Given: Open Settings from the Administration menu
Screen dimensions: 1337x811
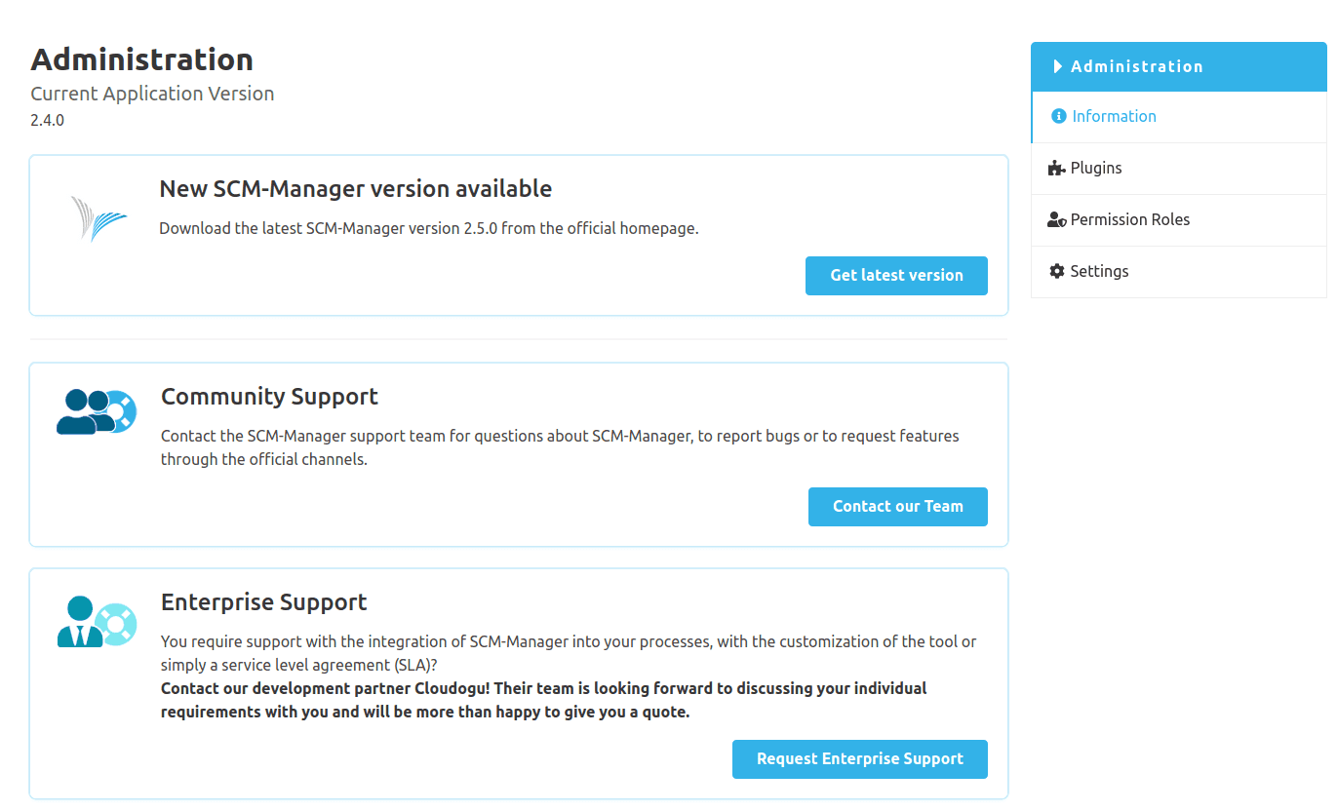Looking at the screenshot, I should coord(1100,271).
